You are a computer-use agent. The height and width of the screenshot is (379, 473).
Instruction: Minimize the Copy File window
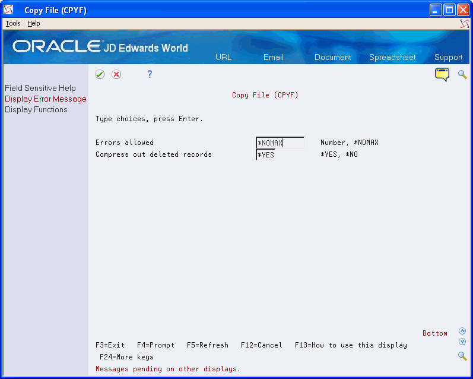[x=435, y=10]
